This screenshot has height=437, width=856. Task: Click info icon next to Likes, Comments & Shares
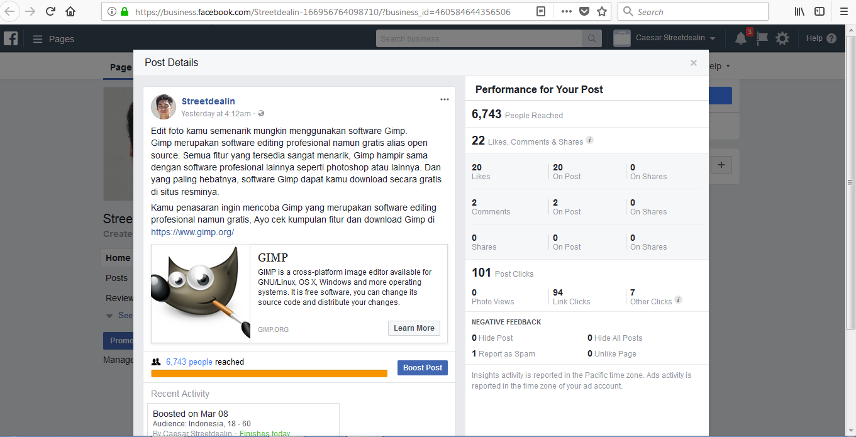coord(589,140)
